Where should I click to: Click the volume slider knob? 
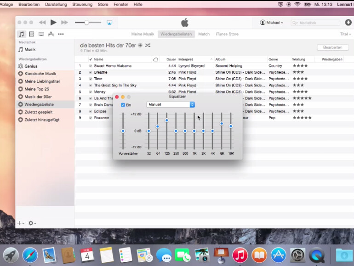86,23
